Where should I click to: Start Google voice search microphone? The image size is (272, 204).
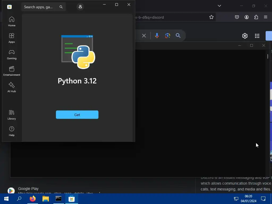tap(157, 36)
